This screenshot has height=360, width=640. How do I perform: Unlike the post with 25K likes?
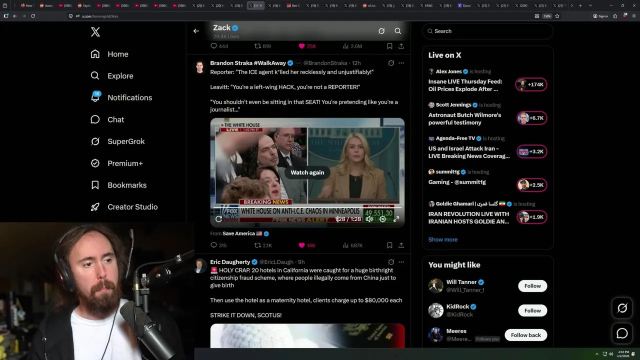click(307, 46)
